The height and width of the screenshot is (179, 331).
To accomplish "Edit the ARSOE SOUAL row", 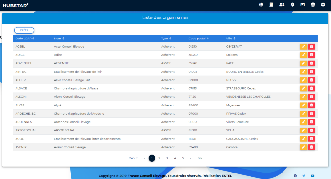I will click(304, 130).
